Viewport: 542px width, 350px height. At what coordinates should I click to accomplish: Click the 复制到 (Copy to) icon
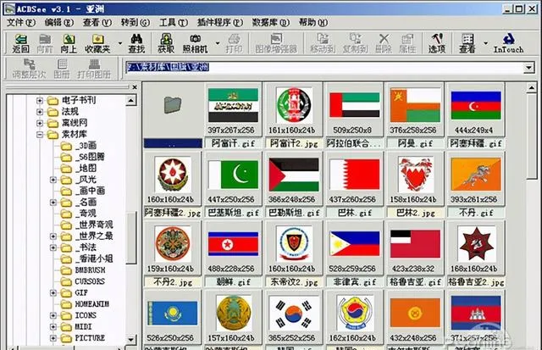(355, 43)
